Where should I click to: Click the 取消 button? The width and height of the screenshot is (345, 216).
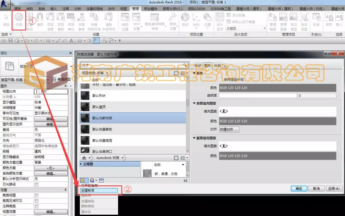tap(316, 189)
